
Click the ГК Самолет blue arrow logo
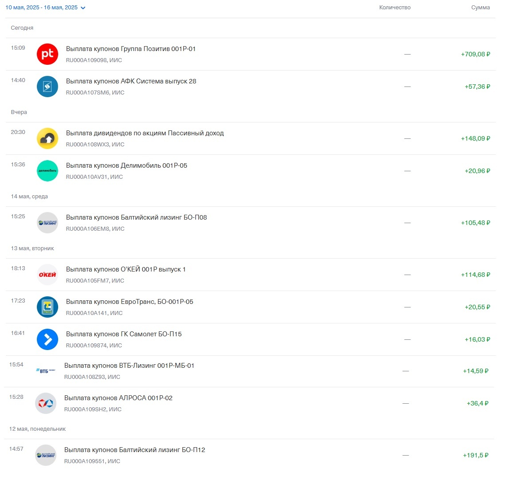point(47,339)
